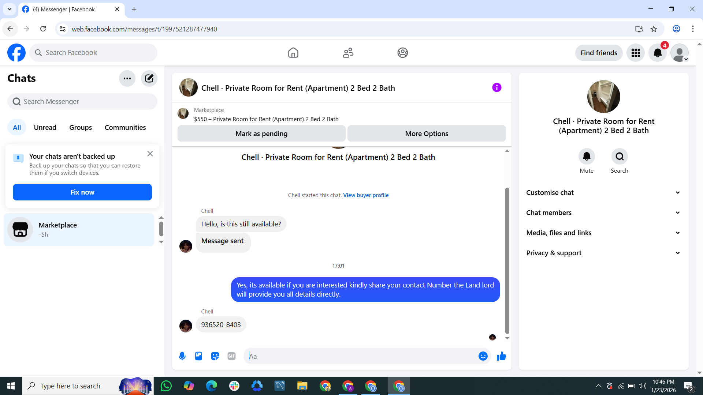Switch to the Unread chats tab

pos(45,127)
